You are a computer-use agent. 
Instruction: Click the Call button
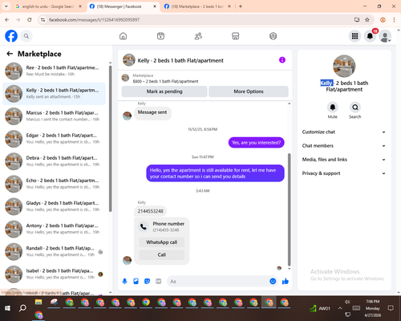coord(162,254)
